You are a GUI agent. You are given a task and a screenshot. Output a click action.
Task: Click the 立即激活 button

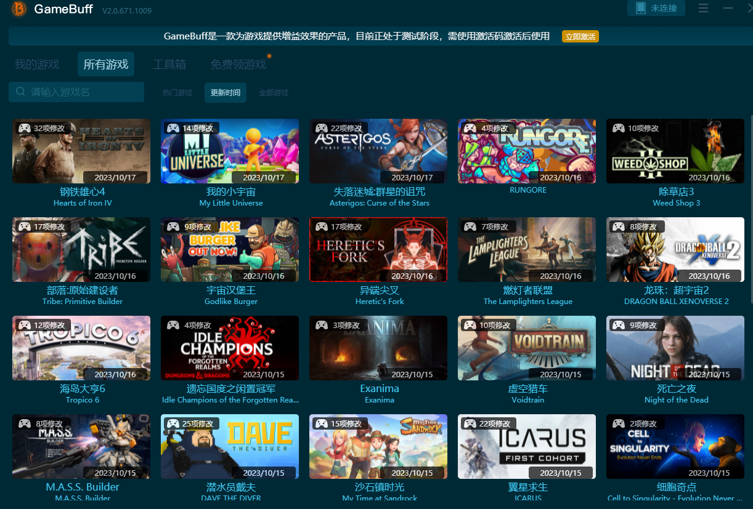coord(580,36)
